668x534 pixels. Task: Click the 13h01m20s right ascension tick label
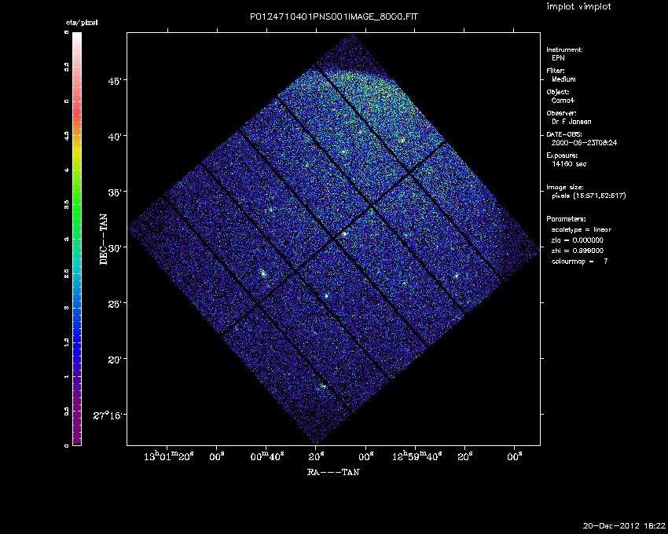(171, 455)
